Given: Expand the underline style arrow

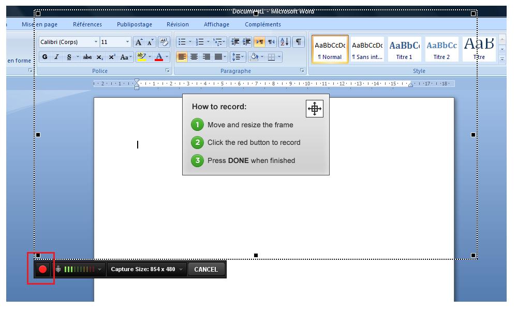Looking at the screenshot, I should click(78, 57).
